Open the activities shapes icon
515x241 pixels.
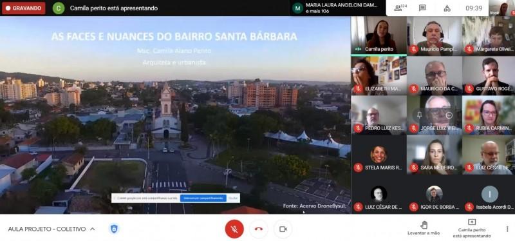pyautogui.click(x=447, y=8)
